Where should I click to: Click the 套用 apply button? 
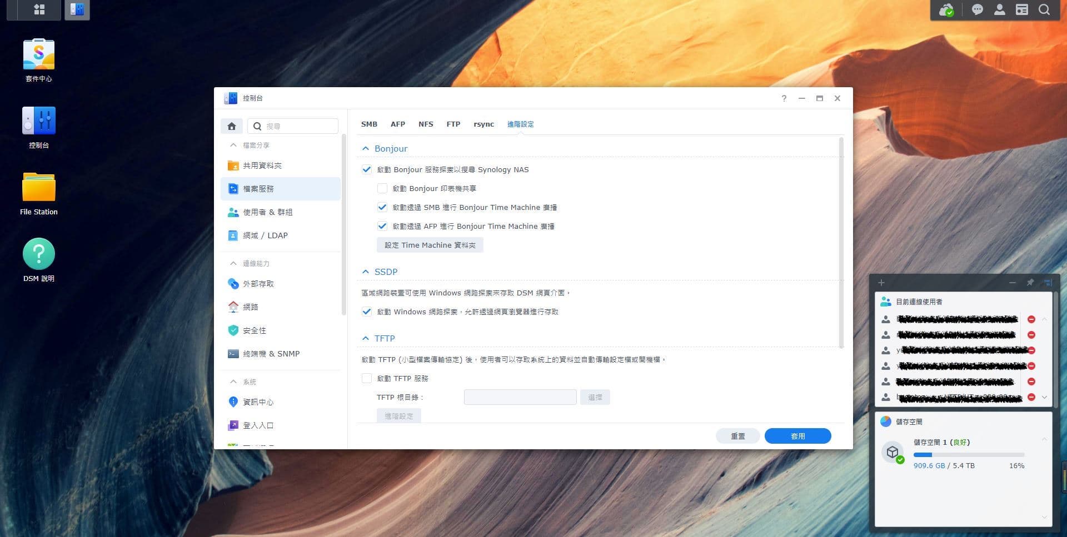pos(798,436)
